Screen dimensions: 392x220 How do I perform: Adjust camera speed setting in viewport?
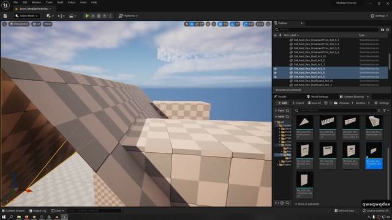pos(260,24)
